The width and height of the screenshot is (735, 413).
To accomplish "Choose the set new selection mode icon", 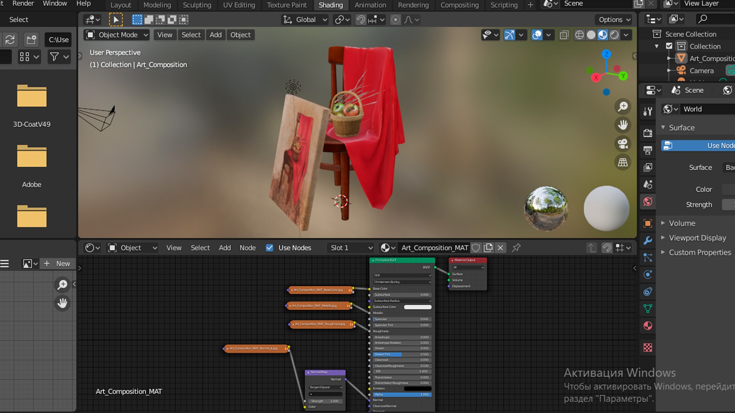I will coord(137,20).
